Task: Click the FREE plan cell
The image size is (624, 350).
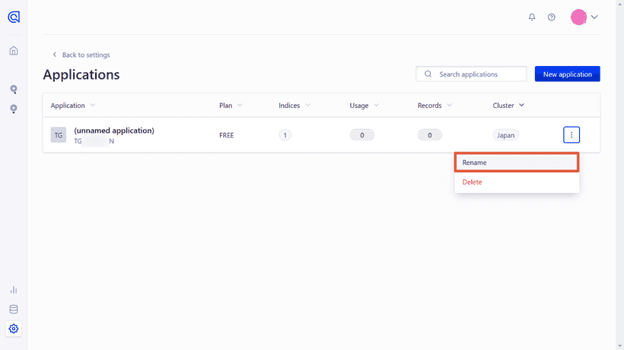Action: coord(227,135)
